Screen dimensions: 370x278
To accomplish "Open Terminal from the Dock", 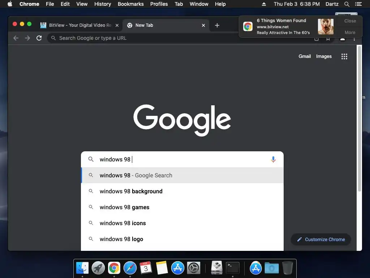I will pyautogui.click(x=233, y=268).
